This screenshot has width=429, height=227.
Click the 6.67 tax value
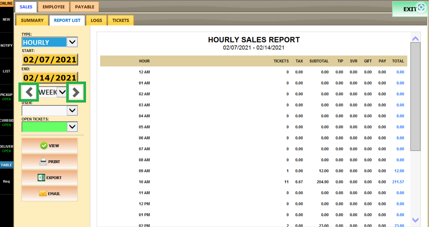pos(299,182)
